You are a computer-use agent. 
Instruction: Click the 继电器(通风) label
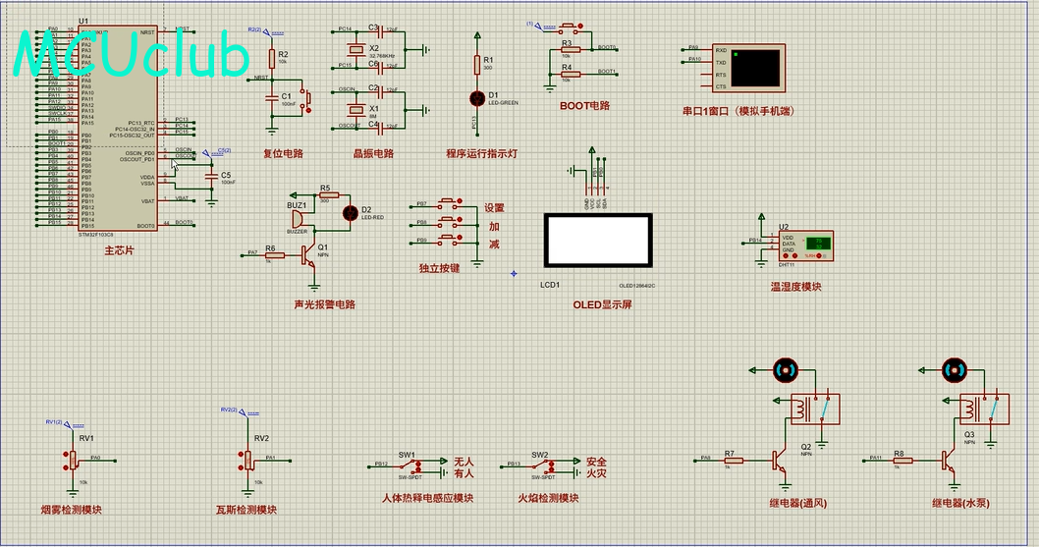pos(797,503)
